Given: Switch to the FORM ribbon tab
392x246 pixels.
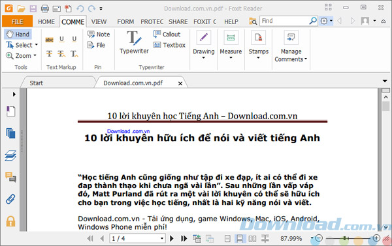Looking at the screenshot, I should (x=125, y=22).
